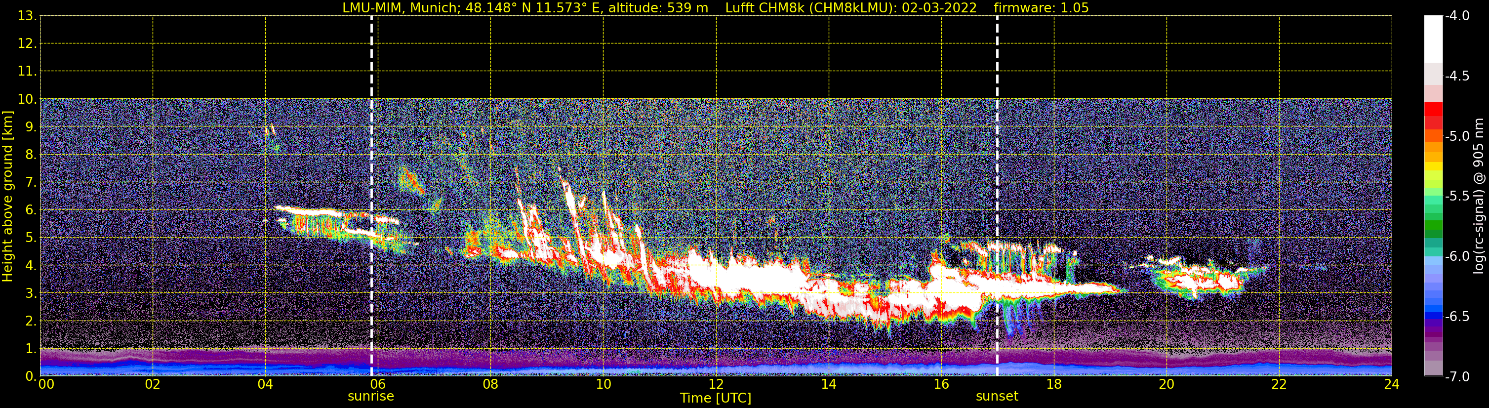Click the '2.' height axis tick label
This screenshot has width=1489, height=408.
[31, 322]
